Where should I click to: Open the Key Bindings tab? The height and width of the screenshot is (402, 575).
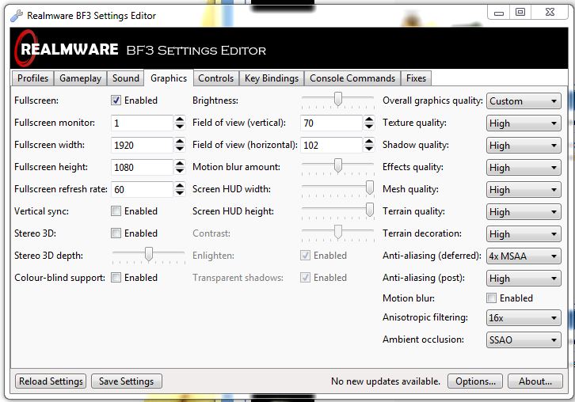click(x=272, y=78)
